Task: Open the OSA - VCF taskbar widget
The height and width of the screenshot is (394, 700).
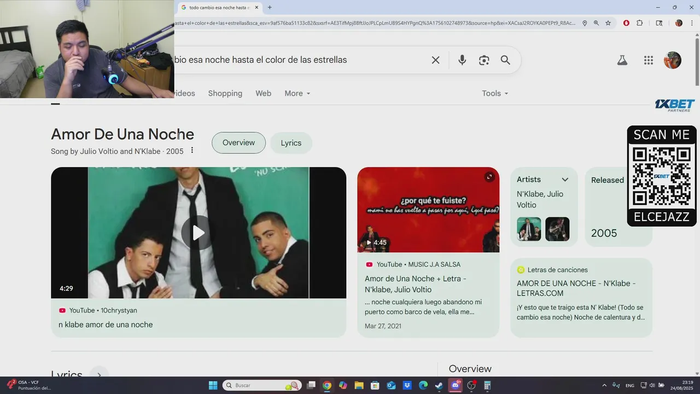Action: [x=30, y=385]
